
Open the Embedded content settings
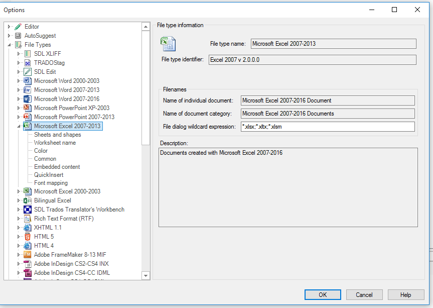(57, 167)
